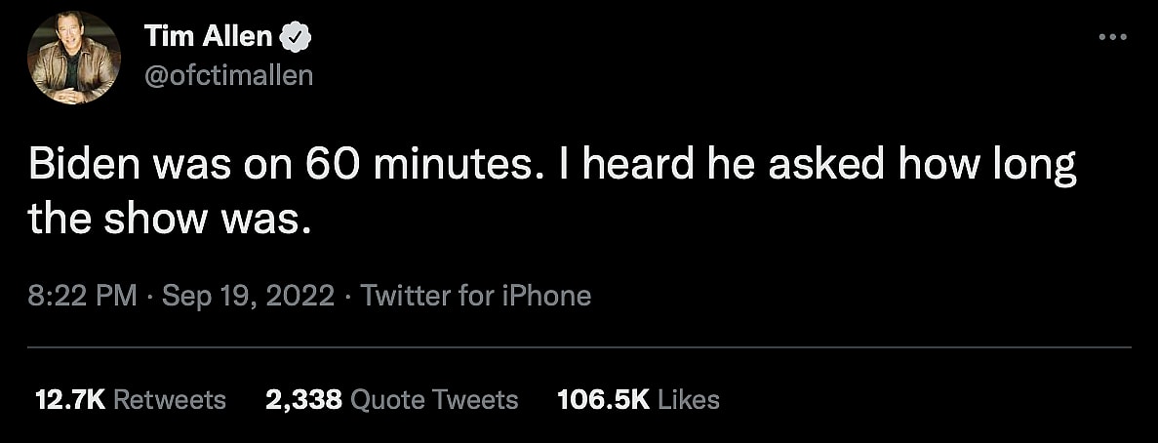The height and width of the screenshot is (443, 1158).
Task: Click the 106.5K likes count
Action: tap(603, 399)
